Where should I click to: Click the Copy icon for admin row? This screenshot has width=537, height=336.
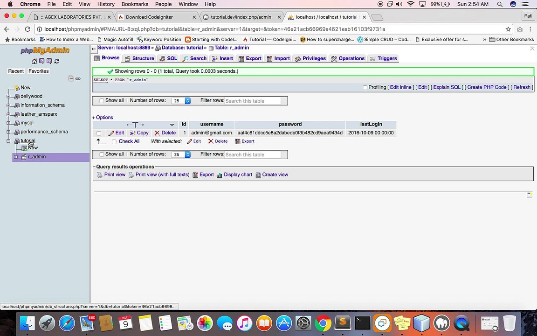point(133,133)
